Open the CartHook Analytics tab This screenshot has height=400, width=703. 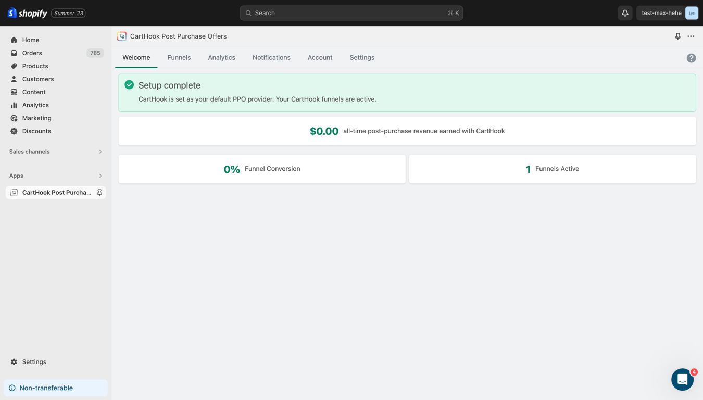tap(222, 58)
